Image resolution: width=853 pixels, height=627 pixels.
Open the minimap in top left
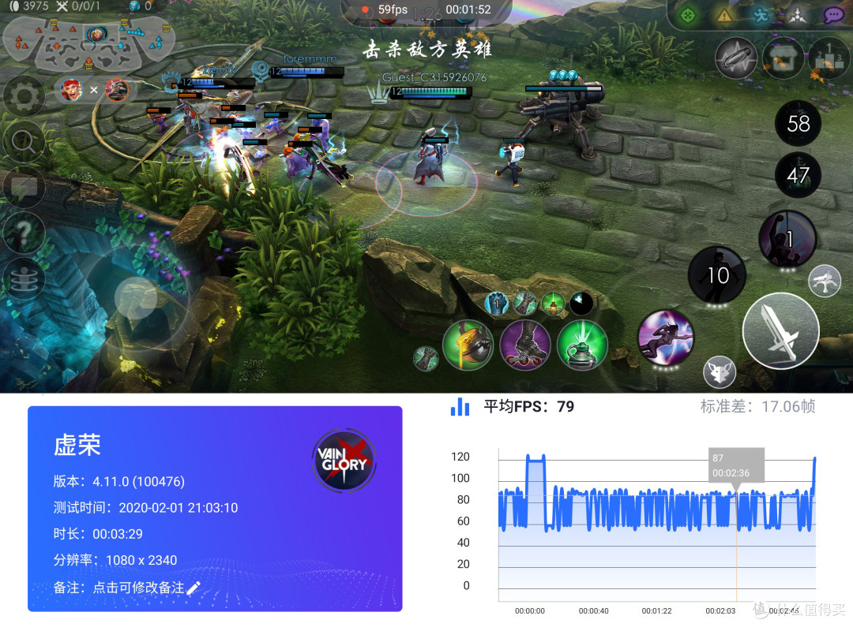88,43
